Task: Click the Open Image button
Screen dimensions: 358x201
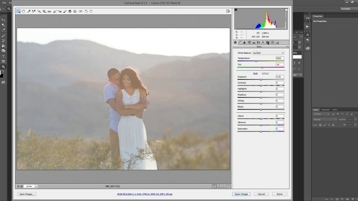Action: 241,194
